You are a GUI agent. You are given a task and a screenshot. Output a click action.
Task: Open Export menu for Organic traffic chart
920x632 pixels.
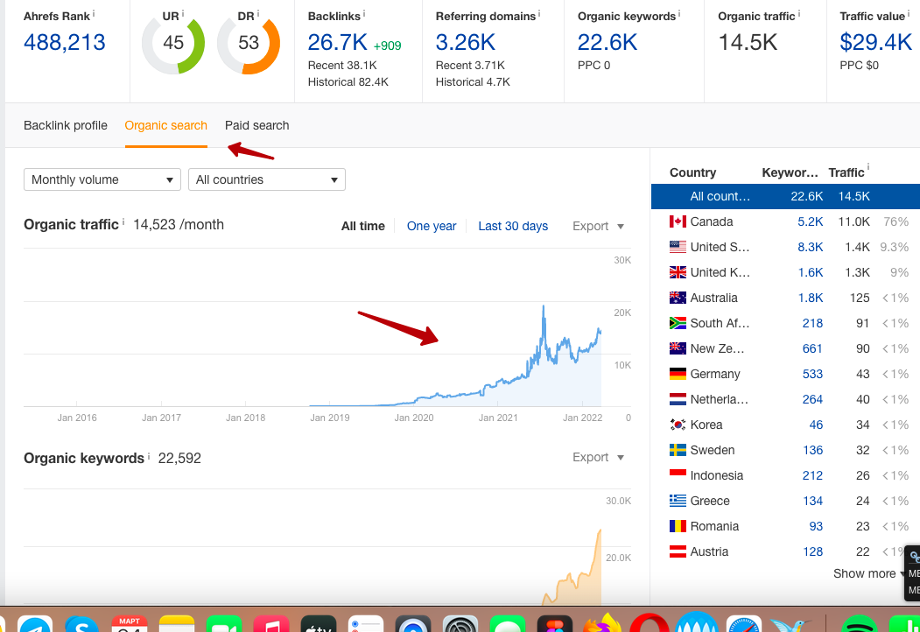(x=598, y=226)
